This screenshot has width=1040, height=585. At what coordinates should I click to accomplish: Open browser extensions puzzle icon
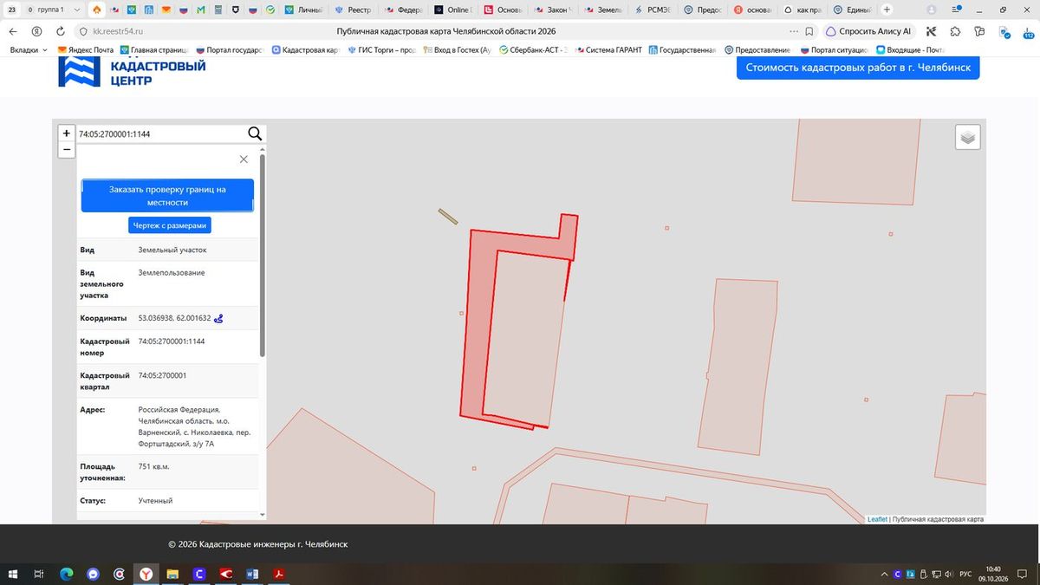pos(955,30)
